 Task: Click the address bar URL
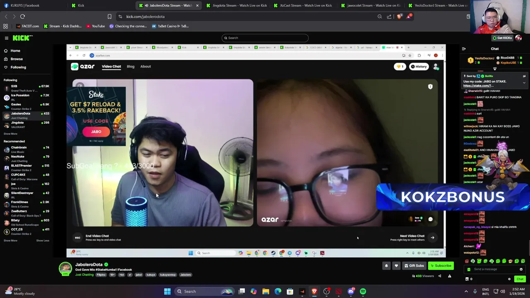(145, 17)
